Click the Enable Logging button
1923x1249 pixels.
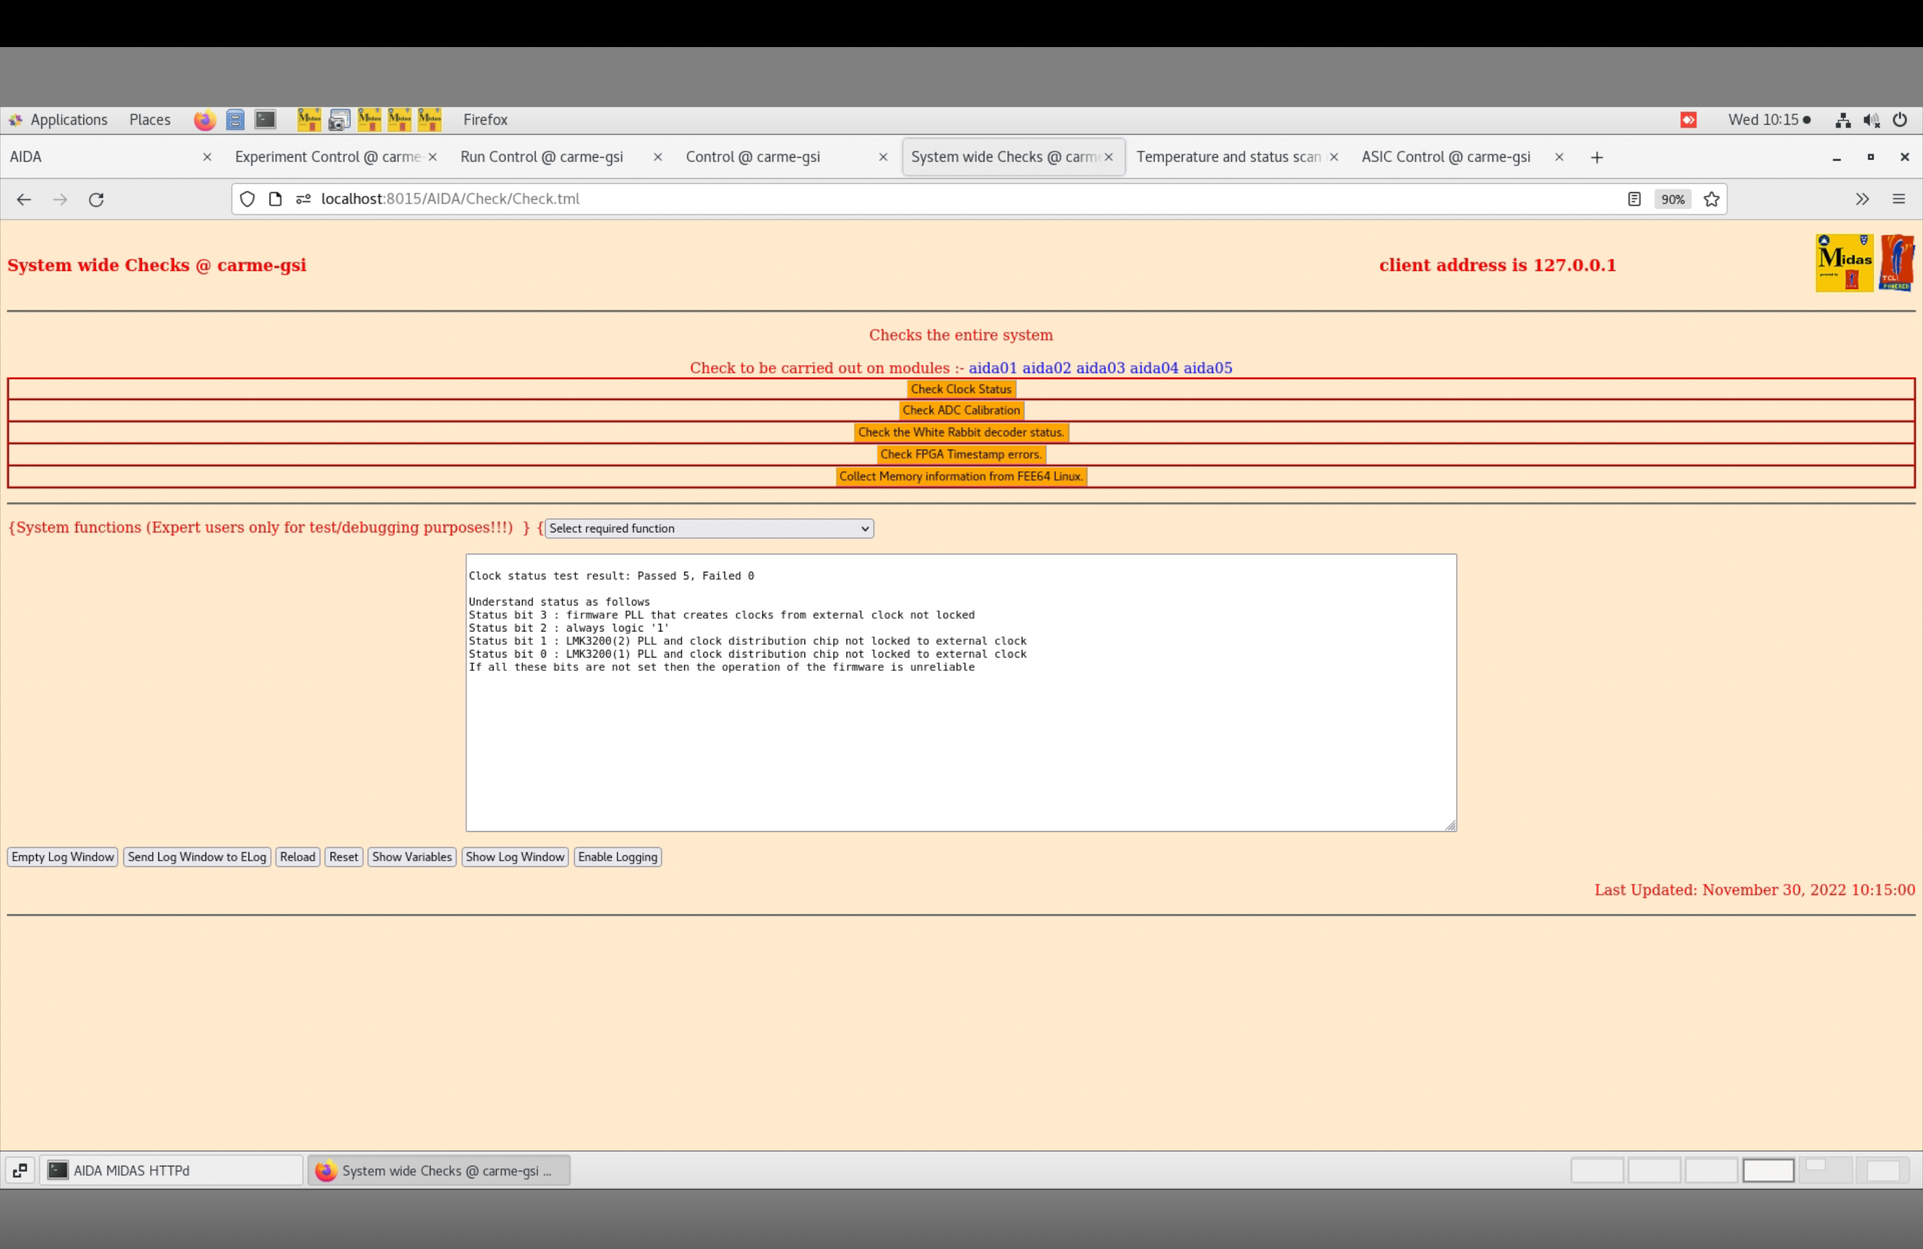(617, 857)
